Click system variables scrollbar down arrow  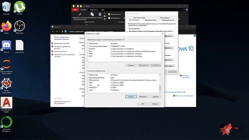[x=160, y=92]
